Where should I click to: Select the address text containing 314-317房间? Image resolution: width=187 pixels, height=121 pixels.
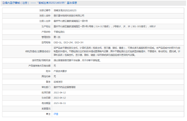pos(104,27)
